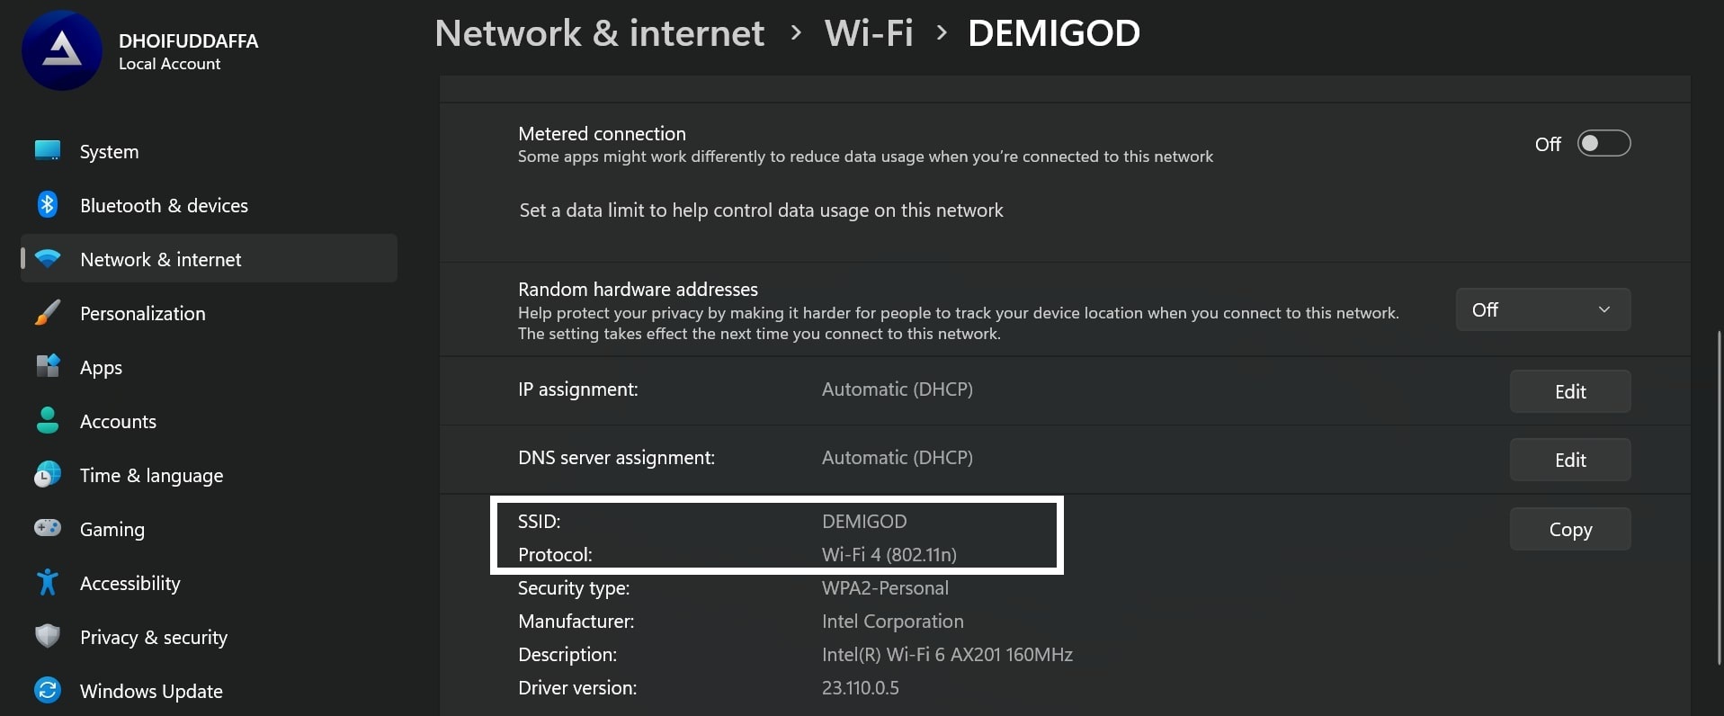Edit the DNS server assignment

point(1569,460)
